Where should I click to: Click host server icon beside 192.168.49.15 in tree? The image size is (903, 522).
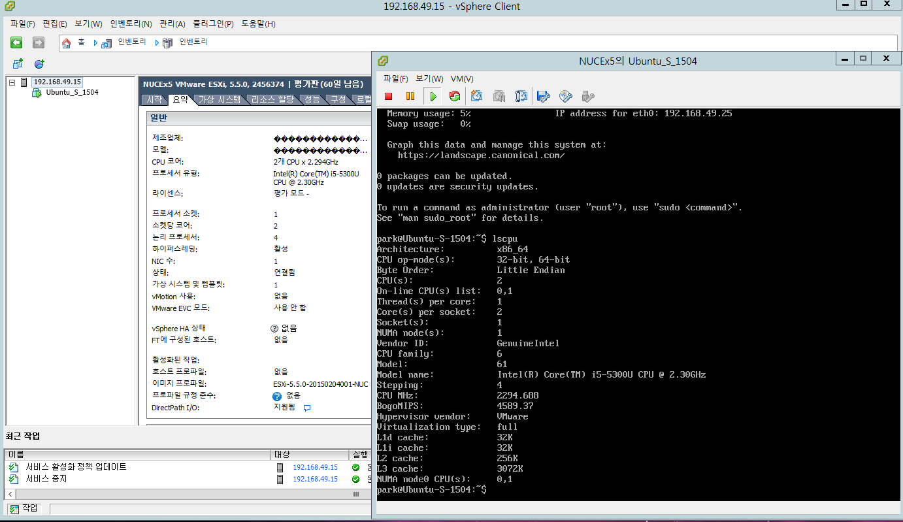pyautogui.click(x=24, y=82)
